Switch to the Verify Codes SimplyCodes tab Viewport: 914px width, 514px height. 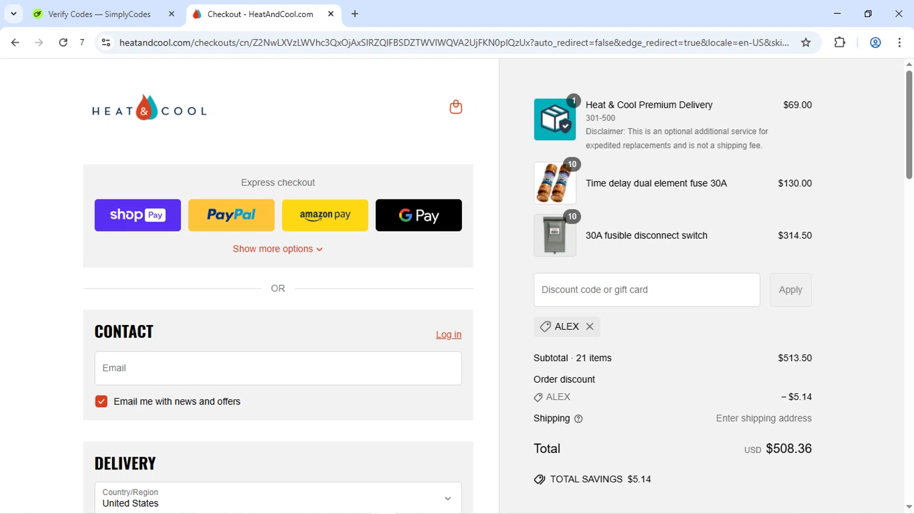(x=101, y=14)
